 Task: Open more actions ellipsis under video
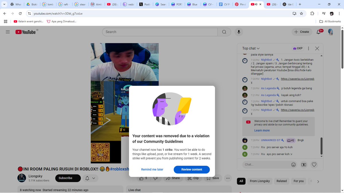point(228,178)
